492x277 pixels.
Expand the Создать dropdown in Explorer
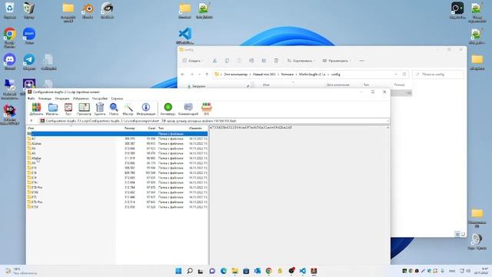point(193,61)
